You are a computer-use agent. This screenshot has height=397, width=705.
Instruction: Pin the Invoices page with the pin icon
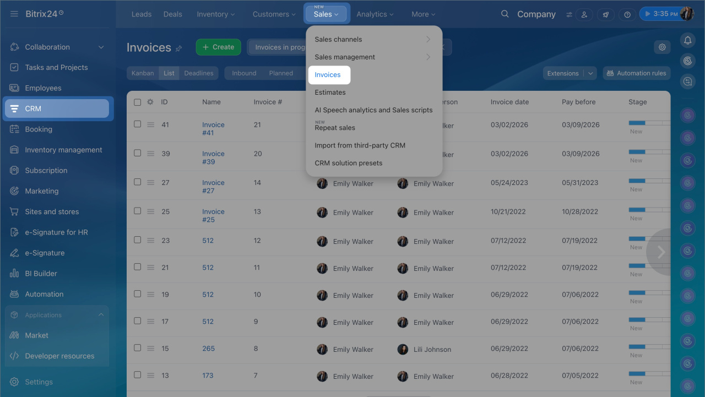pyautogui.click(x=178, y=48)
